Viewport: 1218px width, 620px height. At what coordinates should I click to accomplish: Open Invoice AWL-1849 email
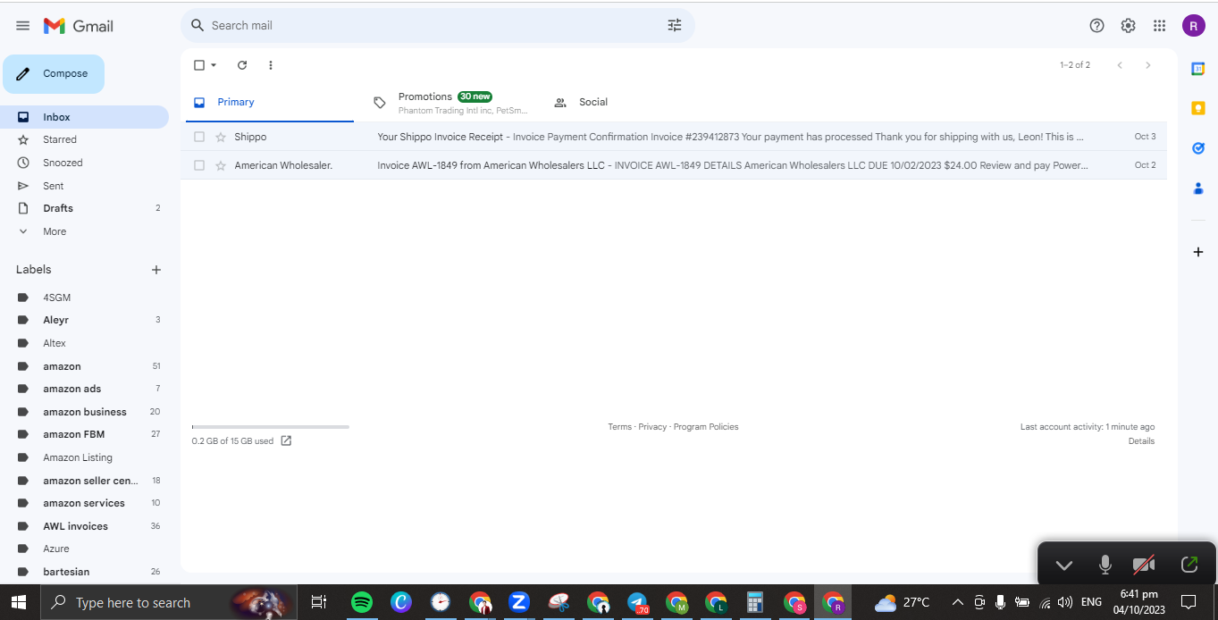(674, 165)
